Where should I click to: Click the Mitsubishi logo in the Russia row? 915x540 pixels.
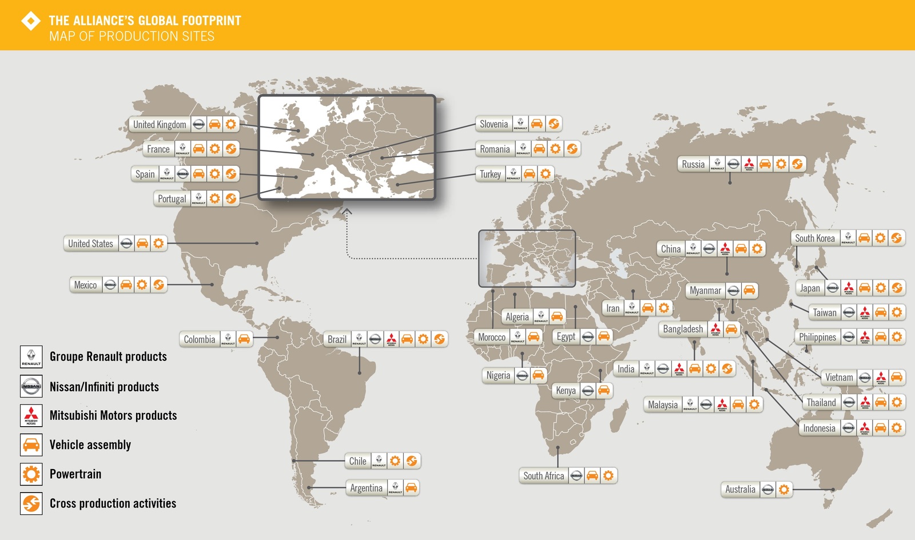click(749, 164)
